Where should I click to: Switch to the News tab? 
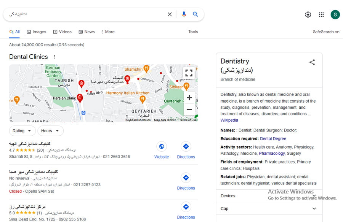[87, 32]
